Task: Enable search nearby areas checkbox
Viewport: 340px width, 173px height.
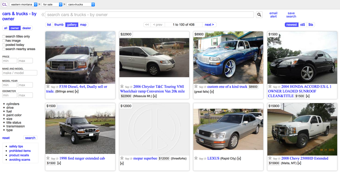Action: [4, 49]
